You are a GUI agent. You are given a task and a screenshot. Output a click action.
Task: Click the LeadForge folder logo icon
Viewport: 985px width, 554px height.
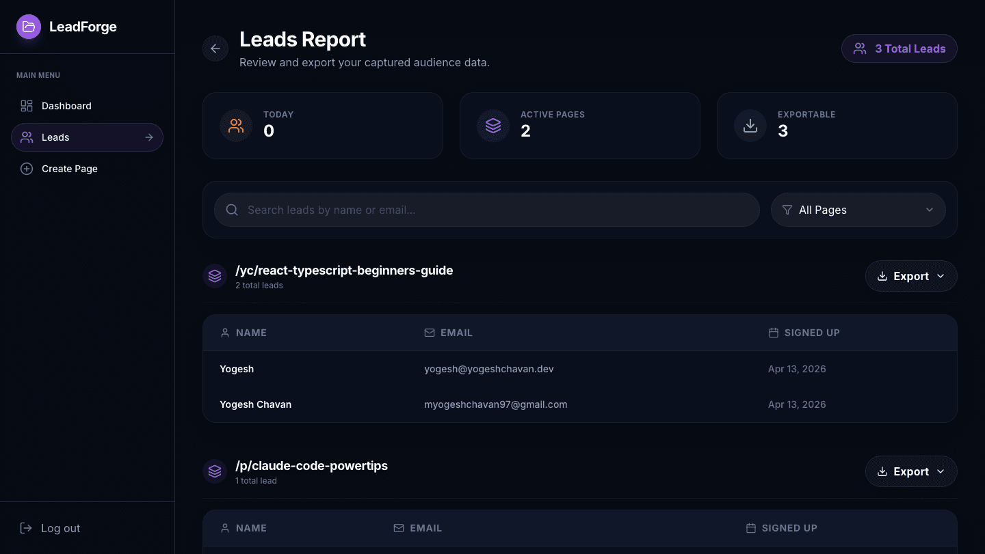click(29, 27)
